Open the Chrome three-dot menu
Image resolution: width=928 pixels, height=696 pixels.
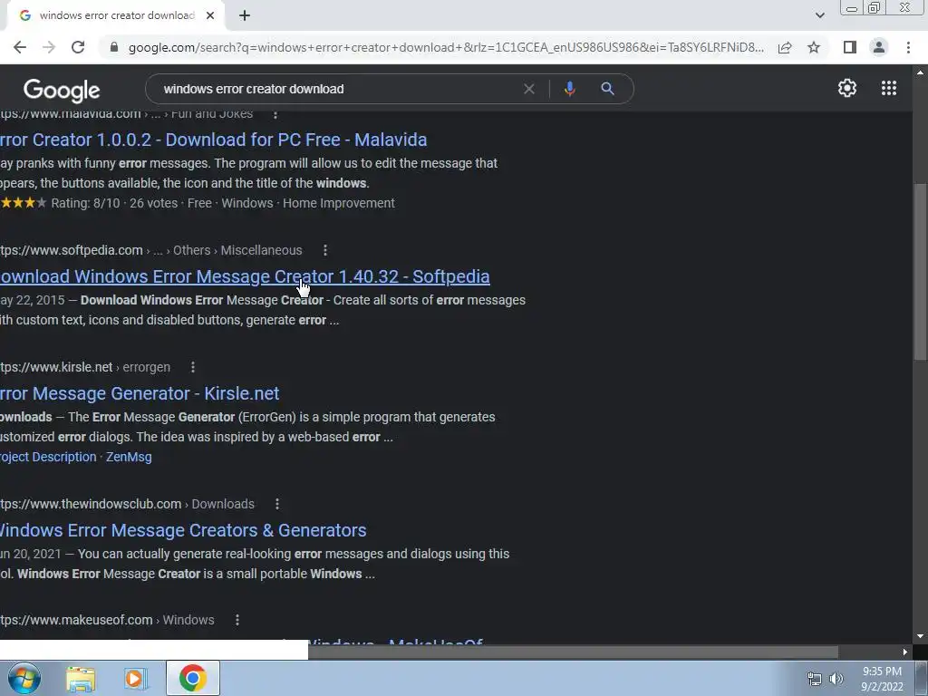(x=908, y=47)
